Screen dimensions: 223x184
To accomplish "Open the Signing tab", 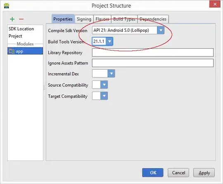I will point(84,19).
